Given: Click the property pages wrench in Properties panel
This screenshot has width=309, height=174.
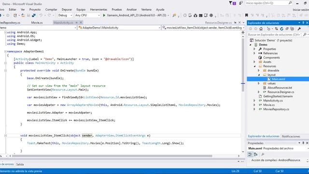Looking at the screenshot, I should coord(263,154).
